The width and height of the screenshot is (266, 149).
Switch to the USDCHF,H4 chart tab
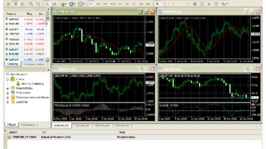pos(82,125)
